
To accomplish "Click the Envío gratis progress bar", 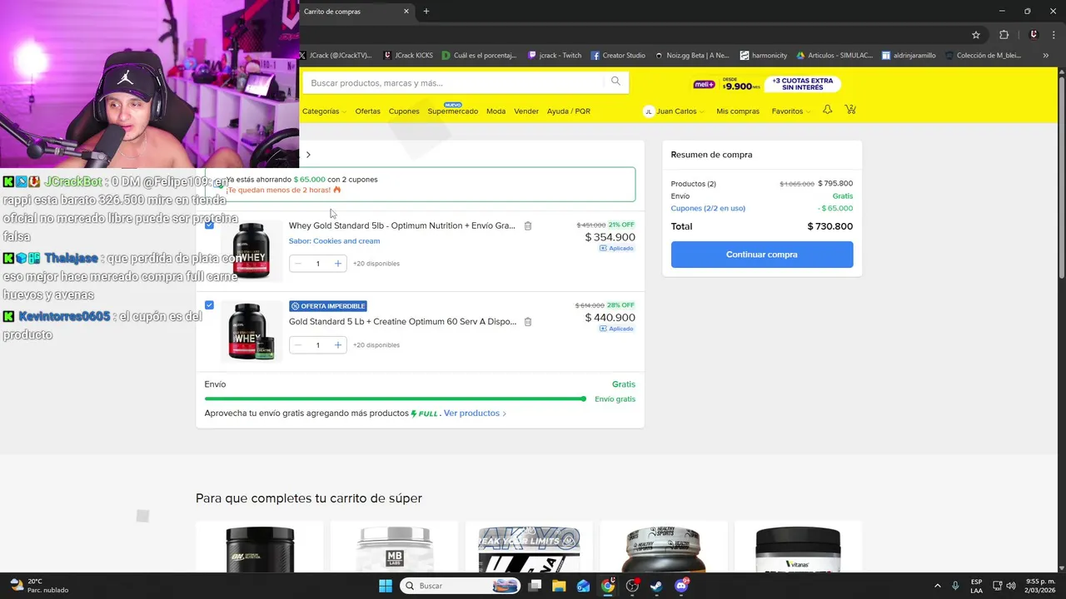I will [396, 399].
